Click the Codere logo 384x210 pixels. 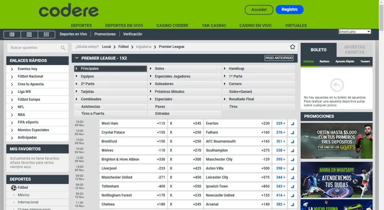tap(69, 10)
